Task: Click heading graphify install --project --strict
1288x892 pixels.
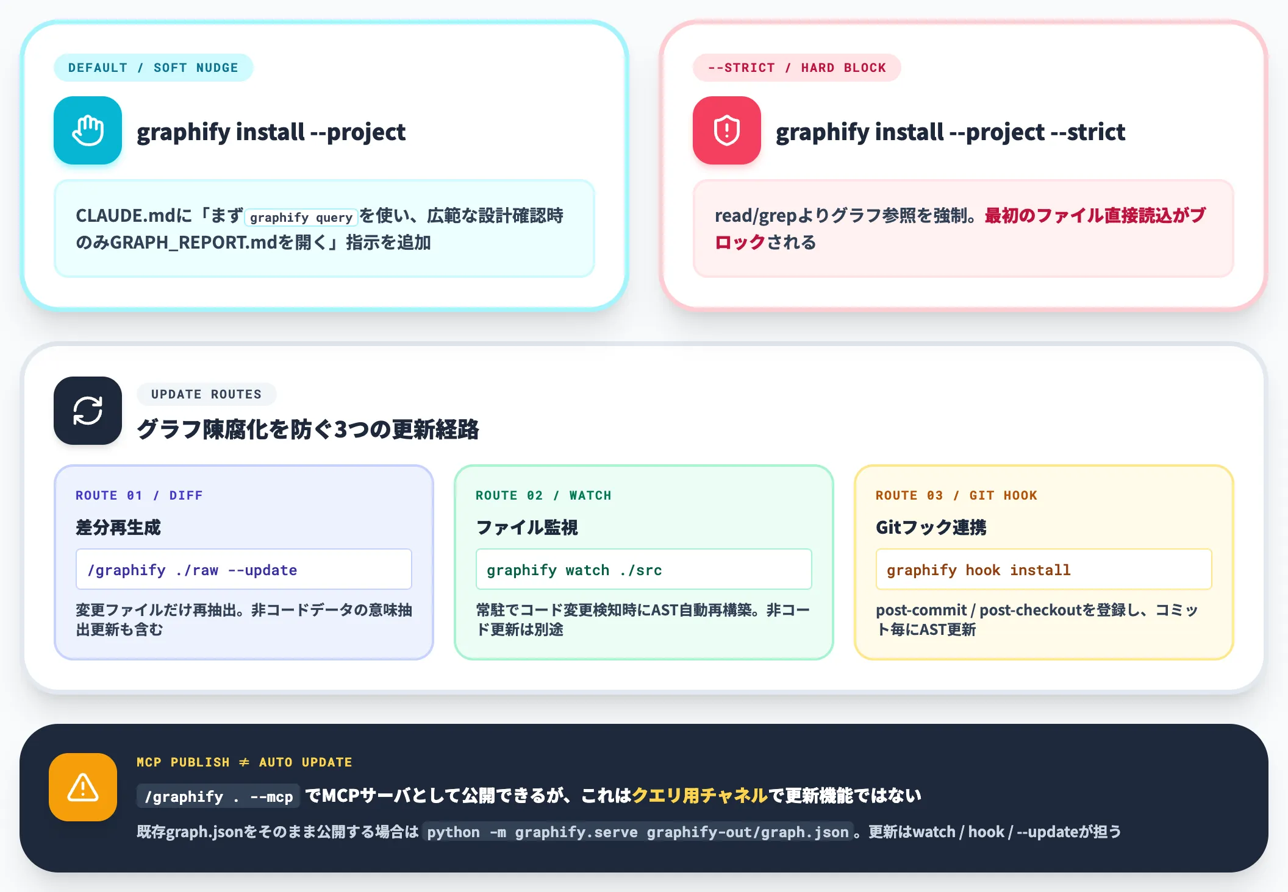Action: (x=950, y=132)
